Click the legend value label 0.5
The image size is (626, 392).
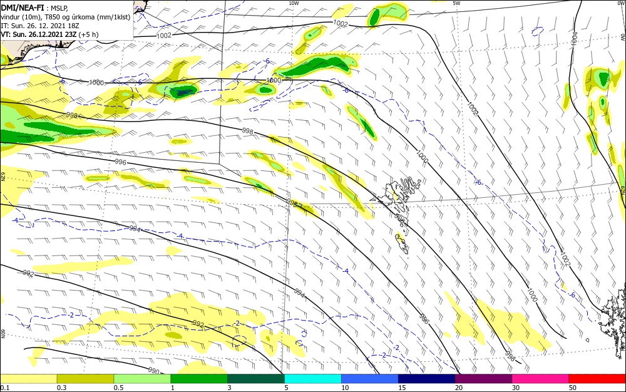(118, 388)
